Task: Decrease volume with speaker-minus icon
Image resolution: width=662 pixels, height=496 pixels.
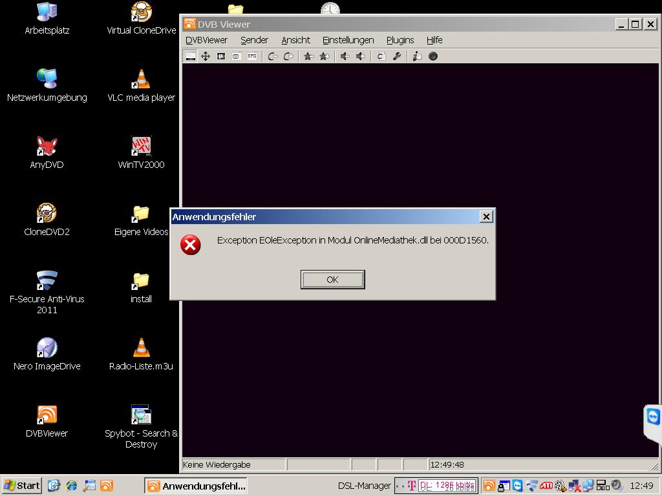Action: point(345,56)
